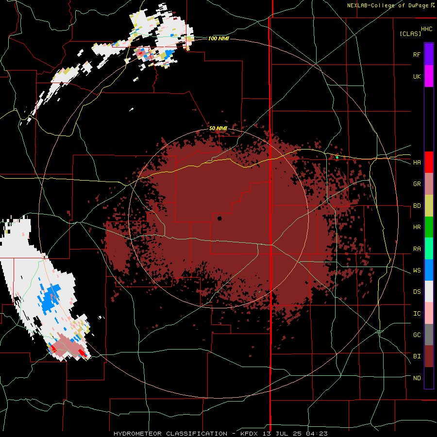This screenshot has height=437, width=437.
Task: Click the HA red legend swatch
Action: pos(429,162)
